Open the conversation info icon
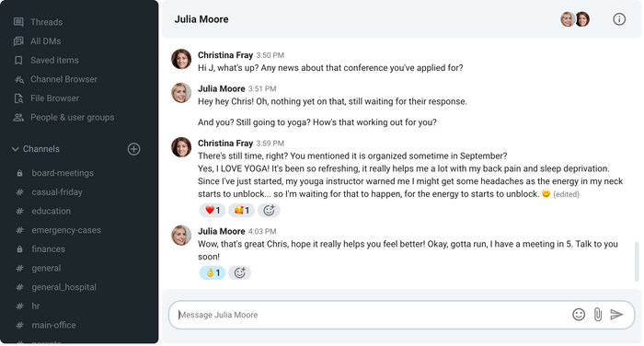 (619, 19)
